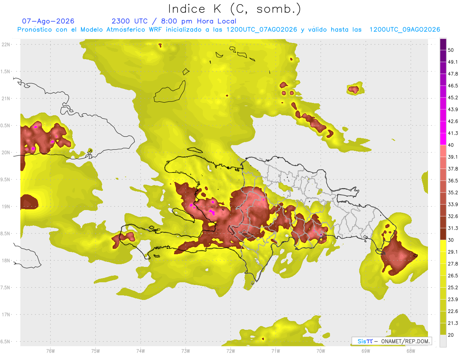Screen dimensions: 461x356
Task: Click latitude label "22N"
Action: pyautogui.click(x=6, y=44)
